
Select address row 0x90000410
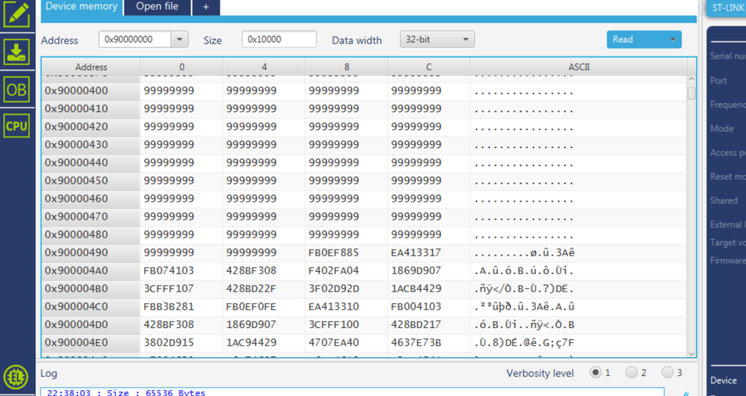91,109
